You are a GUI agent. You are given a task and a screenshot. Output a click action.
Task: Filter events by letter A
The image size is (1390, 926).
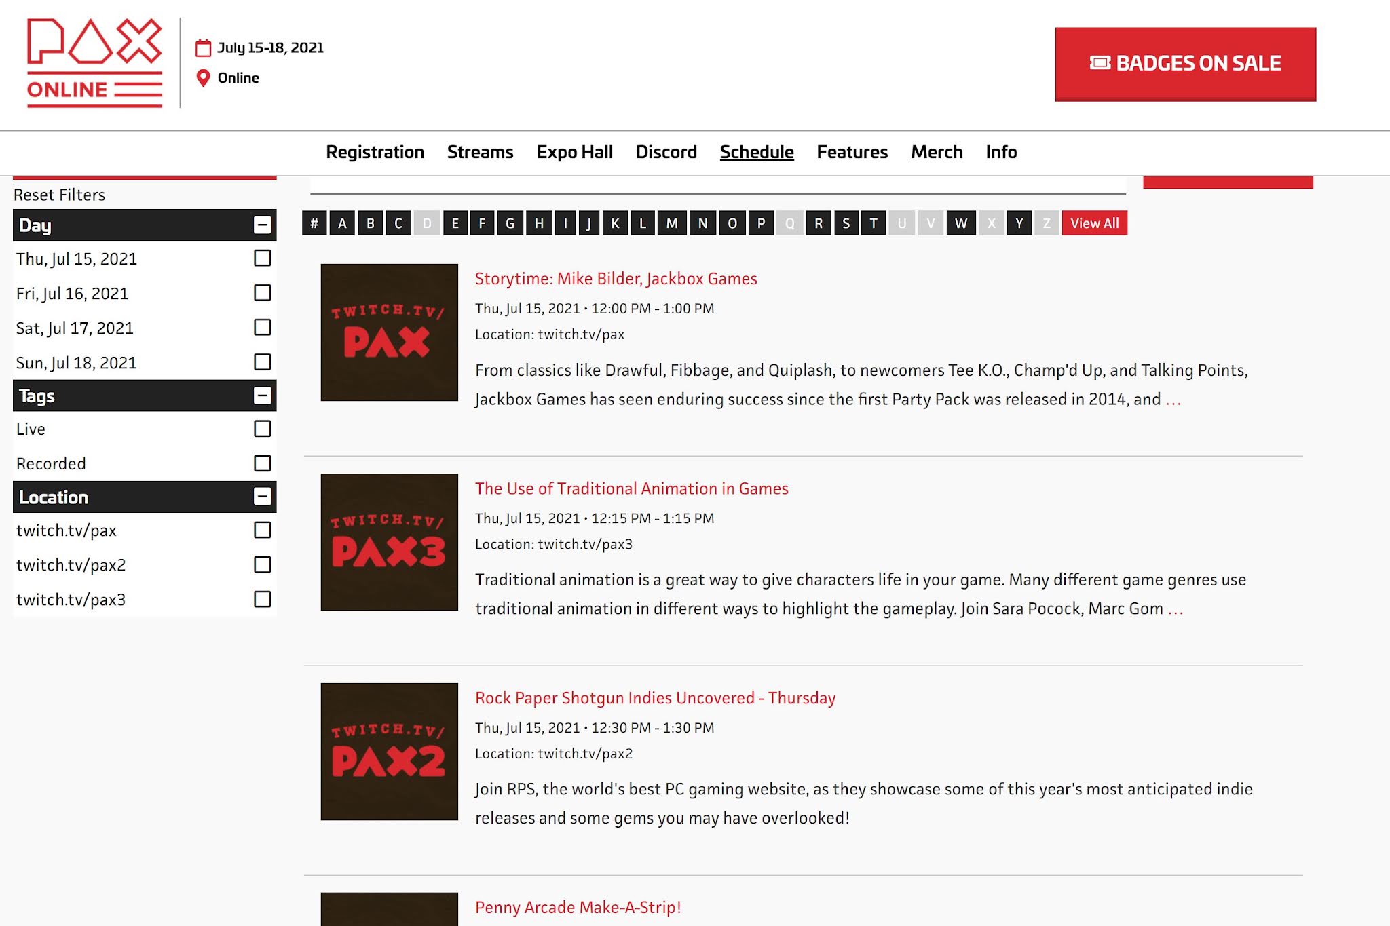coord(342,223)
